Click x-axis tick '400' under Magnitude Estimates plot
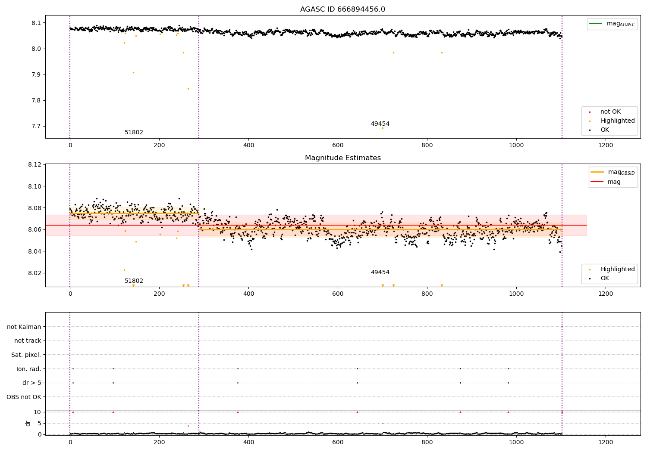 248,294
